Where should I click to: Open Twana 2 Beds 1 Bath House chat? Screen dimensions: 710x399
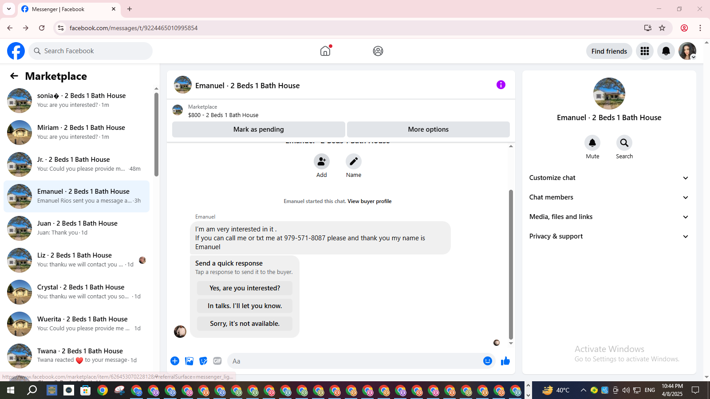(76, 356)
